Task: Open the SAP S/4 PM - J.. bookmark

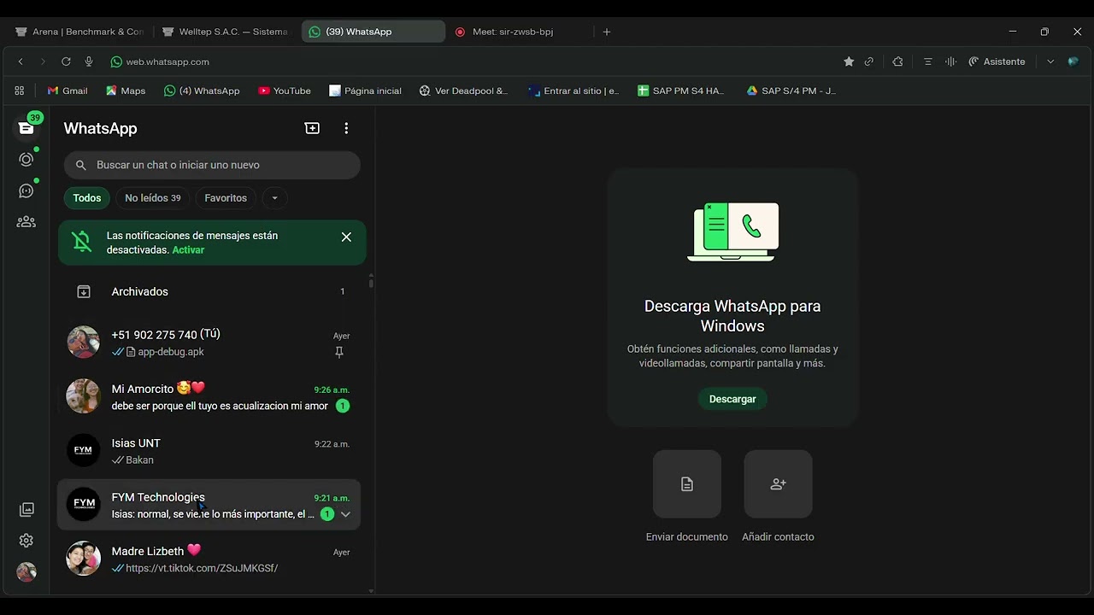Action: (791, 91)
